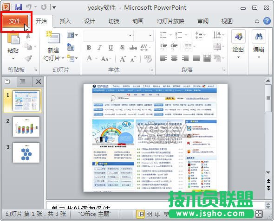Click the Redo icon in quick access toolbar

coord(44,7)
